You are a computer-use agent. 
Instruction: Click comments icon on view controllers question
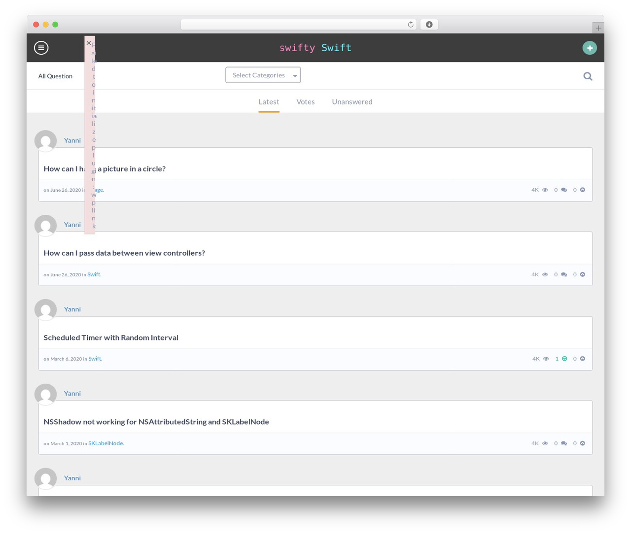(x=564, y=274)
